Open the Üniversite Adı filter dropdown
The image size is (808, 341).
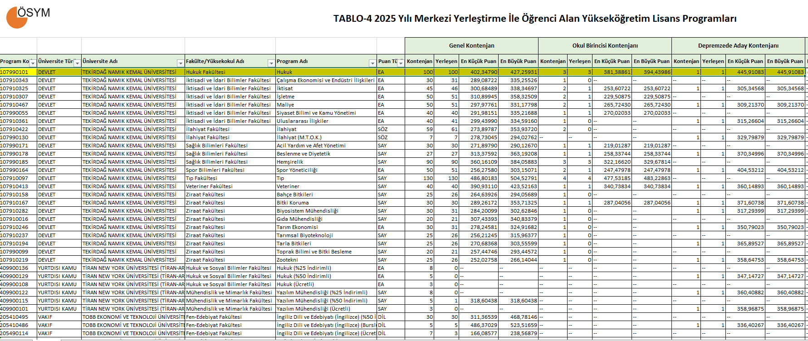[181, 63]
